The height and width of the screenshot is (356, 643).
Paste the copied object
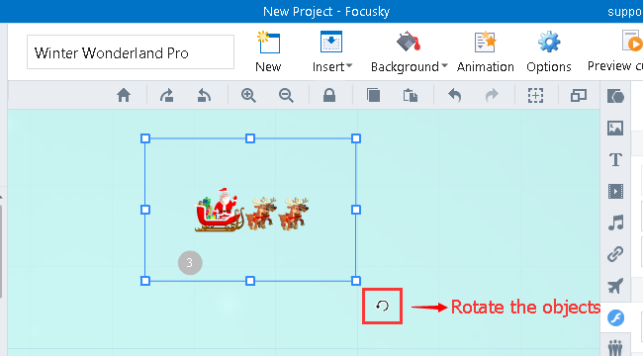pos(411,96)
